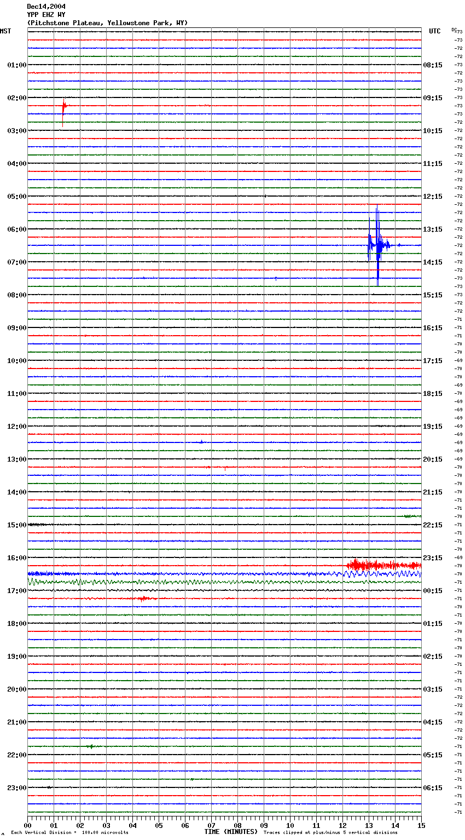Select the 17:00 MST time label
Image resolution: width=465 pixels, height=840 pixels.
coord(16,591)
